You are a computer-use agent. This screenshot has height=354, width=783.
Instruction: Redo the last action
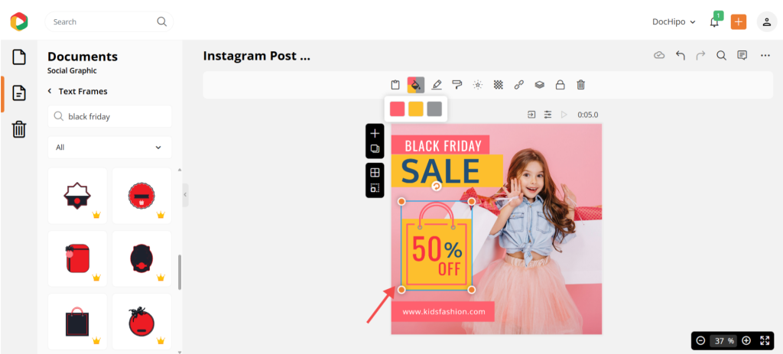coord(700,55)
